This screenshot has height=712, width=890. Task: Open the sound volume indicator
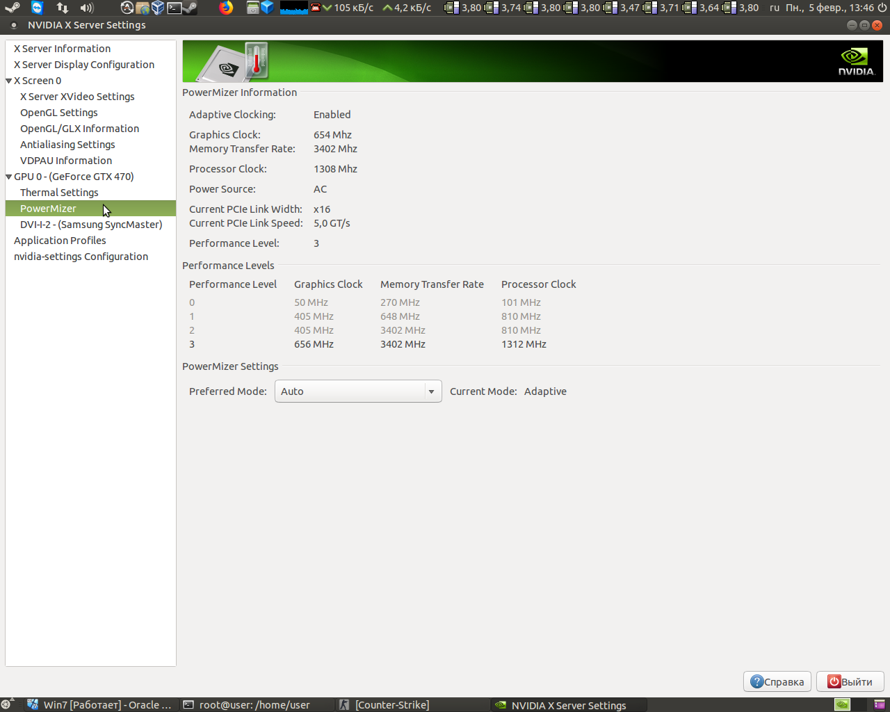(x=87, y=8)
